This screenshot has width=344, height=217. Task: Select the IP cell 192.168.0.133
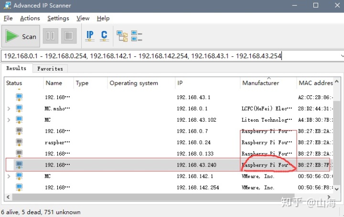click(195, 154)
